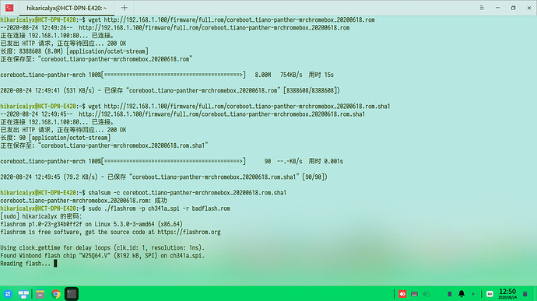Screen dimensions: 537x301
Task: Minimize the terminal window
Action: 497,8
